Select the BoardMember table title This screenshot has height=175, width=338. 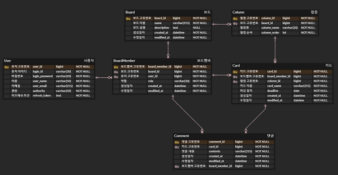pos(124,61)
